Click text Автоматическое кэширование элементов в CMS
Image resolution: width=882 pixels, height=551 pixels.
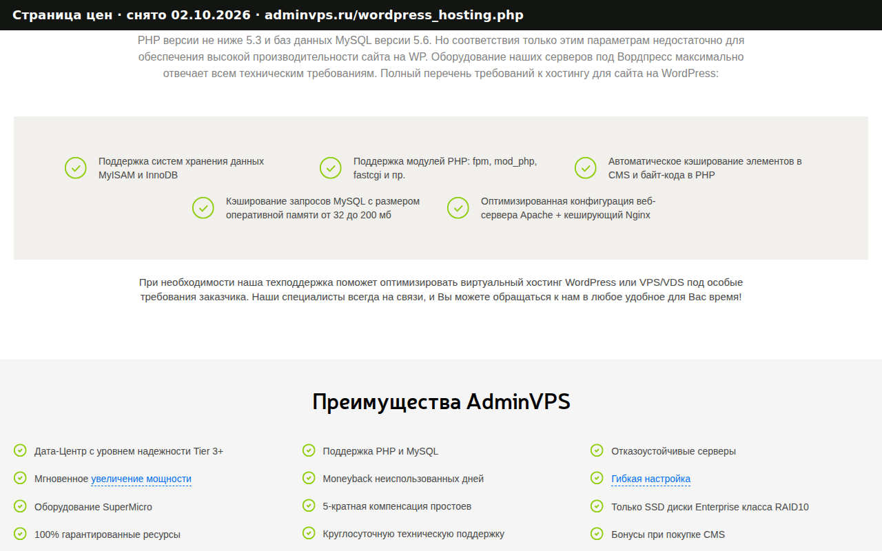coord(705,168)
